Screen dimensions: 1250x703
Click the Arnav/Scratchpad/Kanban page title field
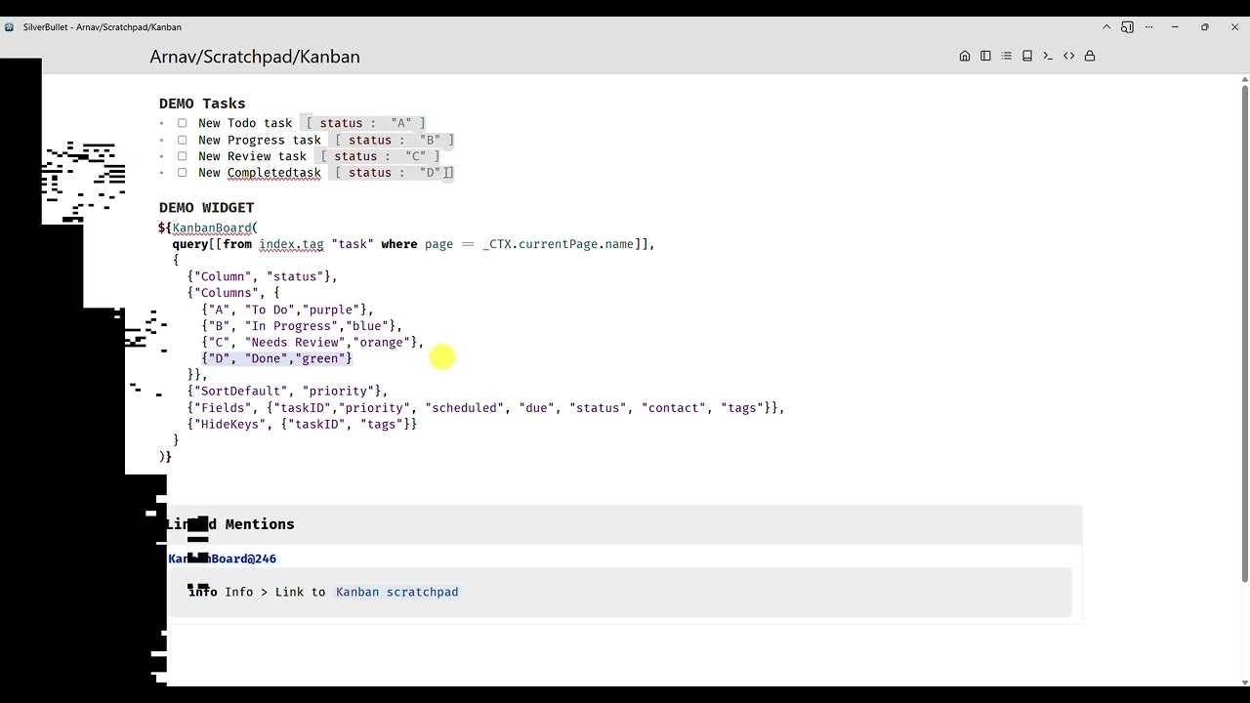(x=255, y=57)
